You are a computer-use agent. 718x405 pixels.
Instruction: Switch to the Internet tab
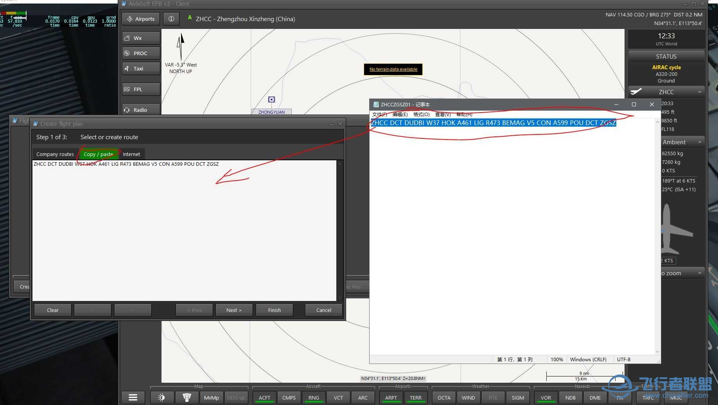pyautogui.click(x=131, y=154)
